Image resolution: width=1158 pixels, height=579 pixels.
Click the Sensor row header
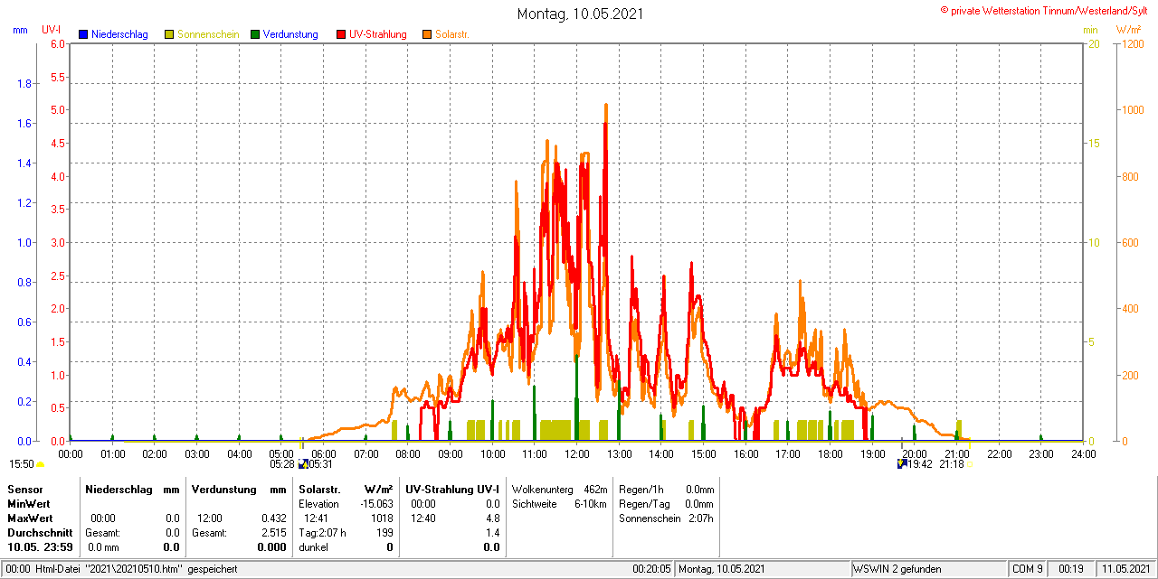24,489
